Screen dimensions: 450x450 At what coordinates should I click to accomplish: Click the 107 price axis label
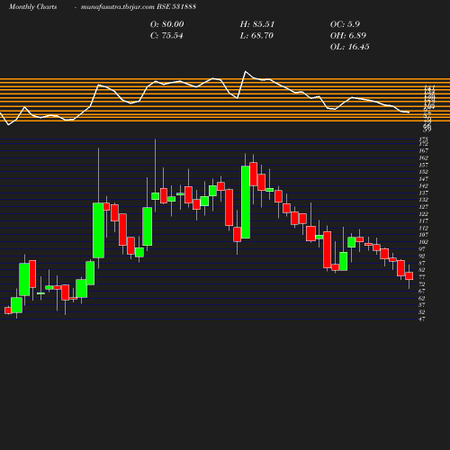pos(423,235)
